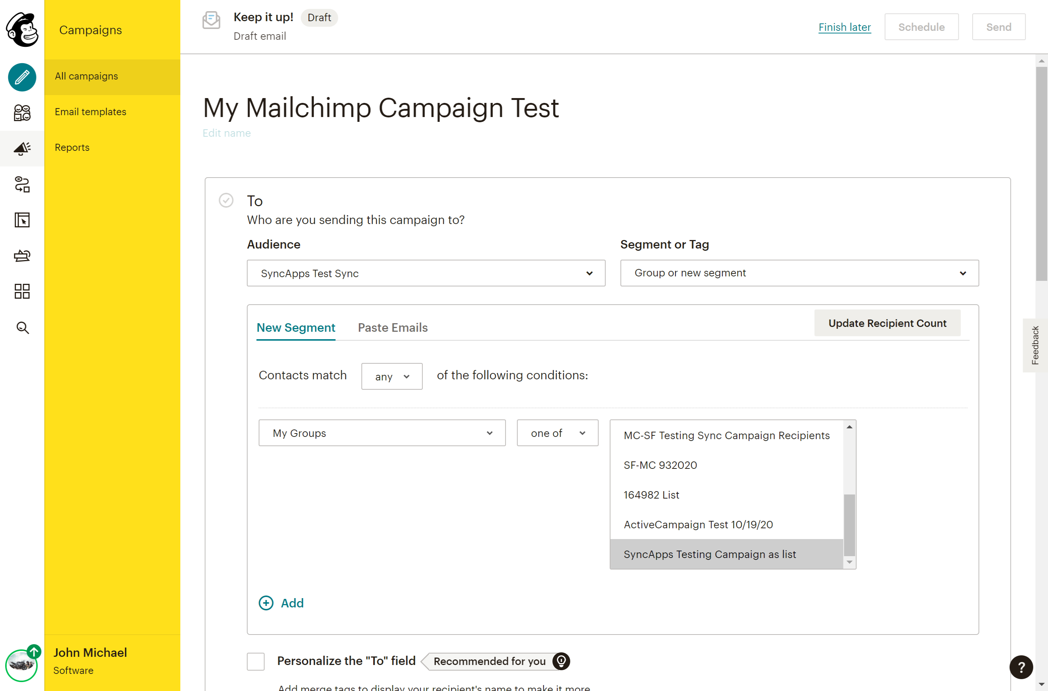
Task: Click the group list scroll up arrow
Action: pyautogui.click(x=849, y=427)
